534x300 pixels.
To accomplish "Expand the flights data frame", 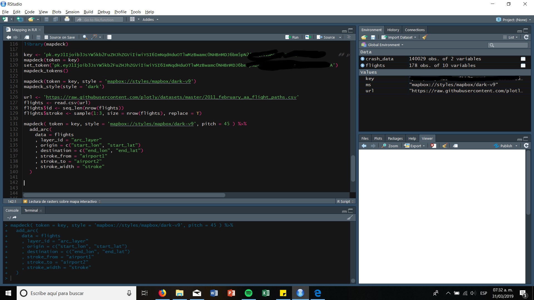I will pyautogui.click(x=362, y=66).
